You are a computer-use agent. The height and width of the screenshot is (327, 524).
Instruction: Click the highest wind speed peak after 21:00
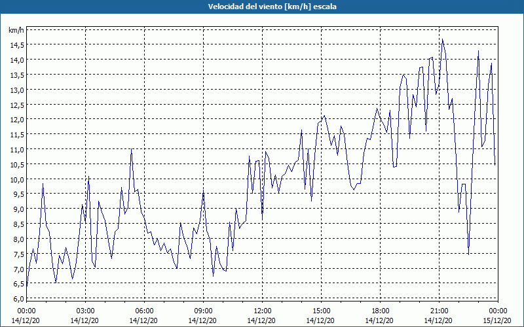point(443,39)
